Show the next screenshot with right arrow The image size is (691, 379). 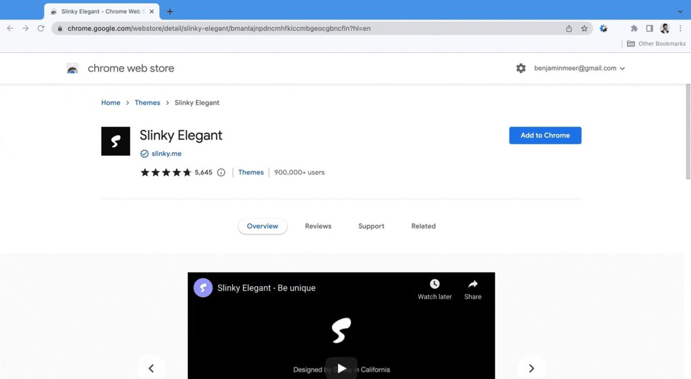coord(531,368)
